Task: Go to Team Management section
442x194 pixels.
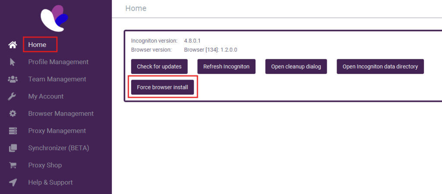Action: [57, 79]
